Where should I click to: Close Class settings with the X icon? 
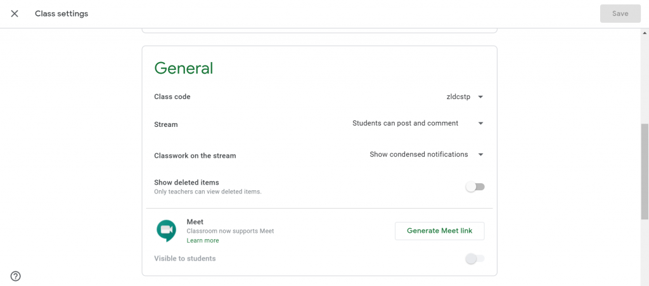[x=15, y=14]
